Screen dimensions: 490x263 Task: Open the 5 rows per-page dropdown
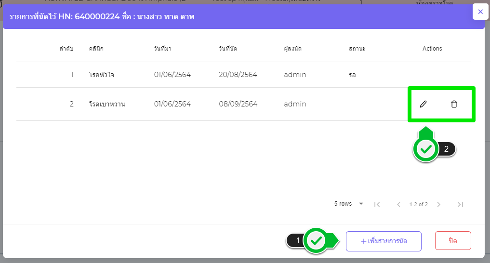point(349,204)
